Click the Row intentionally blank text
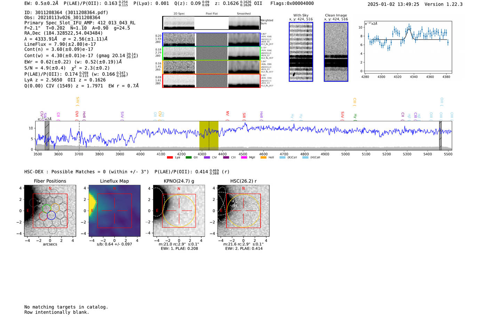 57,312
